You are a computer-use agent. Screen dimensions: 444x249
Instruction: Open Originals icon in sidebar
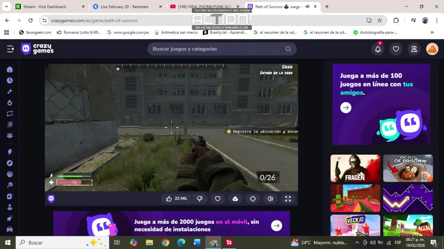(x=10, y=124)
